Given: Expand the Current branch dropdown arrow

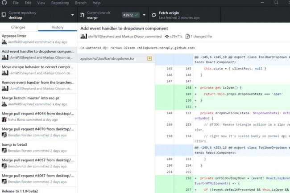Looking at the screenshot, I should pos(144,15).
